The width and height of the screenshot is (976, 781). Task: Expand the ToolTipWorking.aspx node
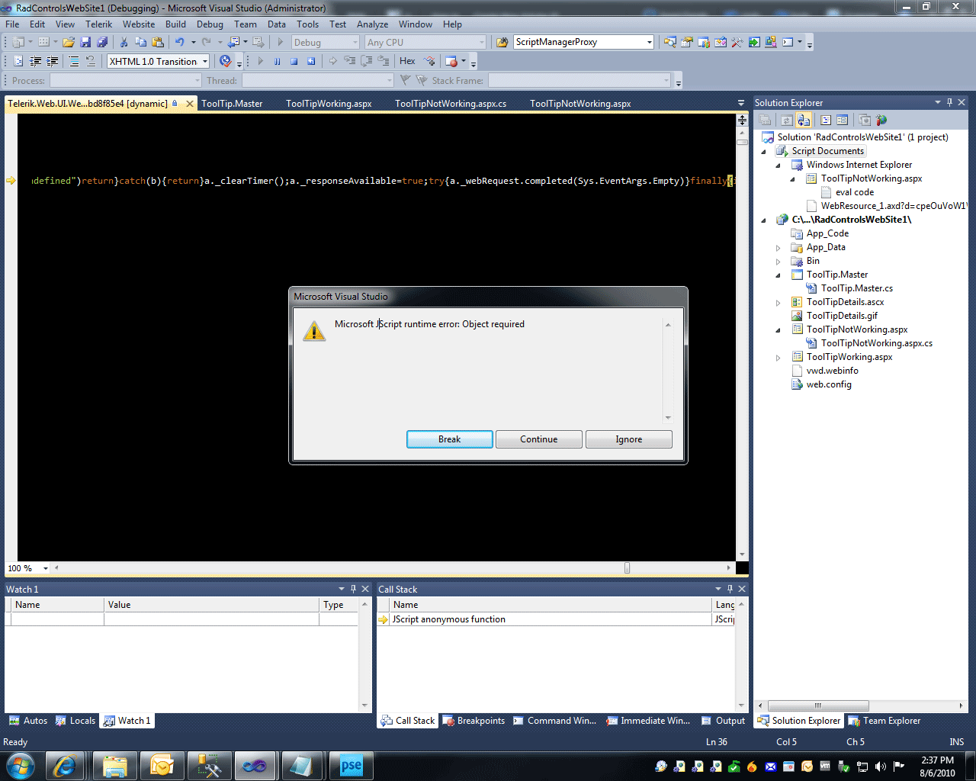click(x=778, y=358)
